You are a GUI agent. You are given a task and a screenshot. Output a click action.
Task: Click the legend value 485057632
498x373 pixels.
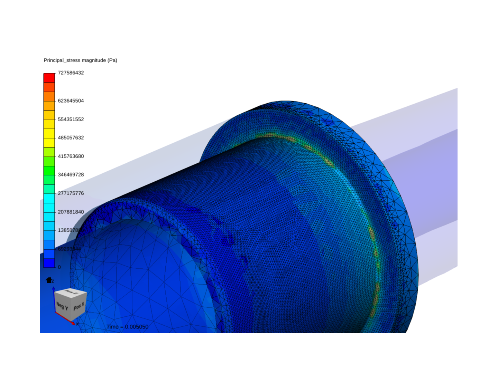[71, 137]
